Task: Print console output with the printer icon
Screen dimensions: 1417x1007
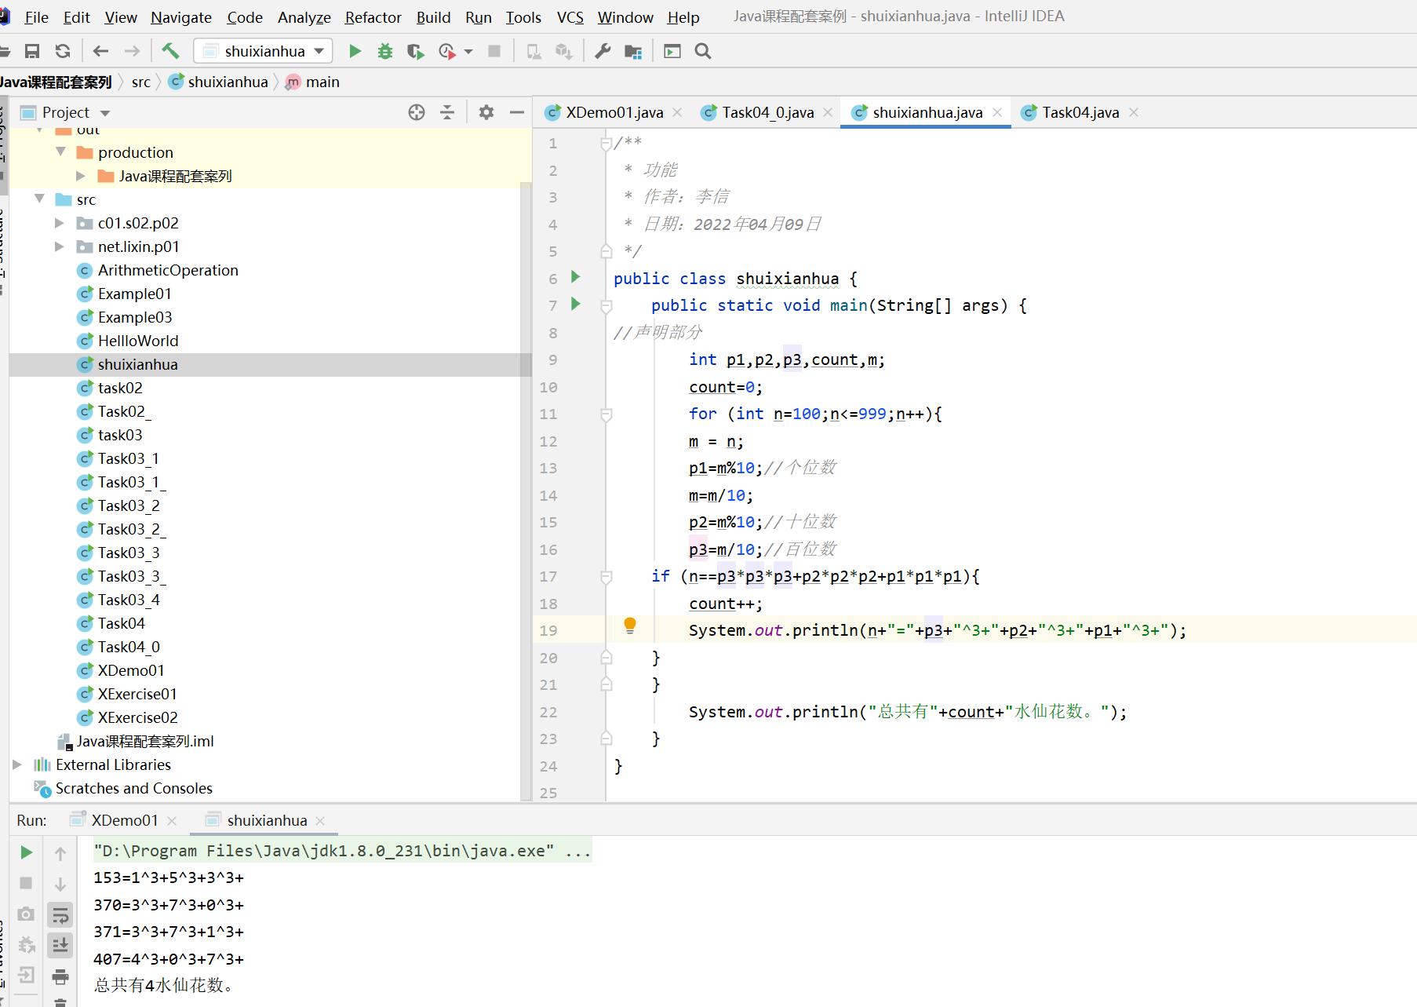Action: [x=60, y=977]
